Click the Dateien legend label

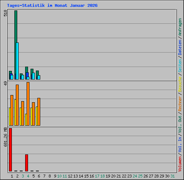click(x=180, y=48)
